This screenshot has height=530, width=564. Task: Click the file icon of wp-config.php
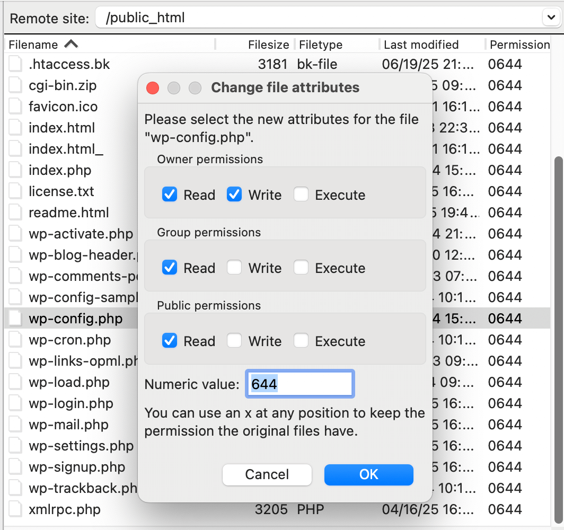click(15, 319)
